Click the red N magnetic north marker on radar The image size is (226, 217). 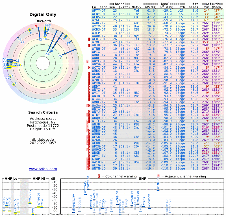[36, 26]
